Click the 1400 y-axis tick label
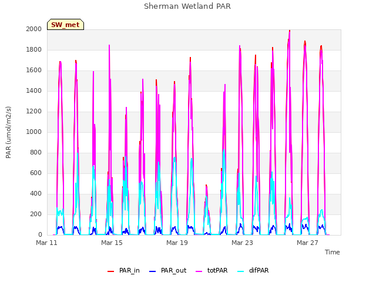 tap(34, 90)
